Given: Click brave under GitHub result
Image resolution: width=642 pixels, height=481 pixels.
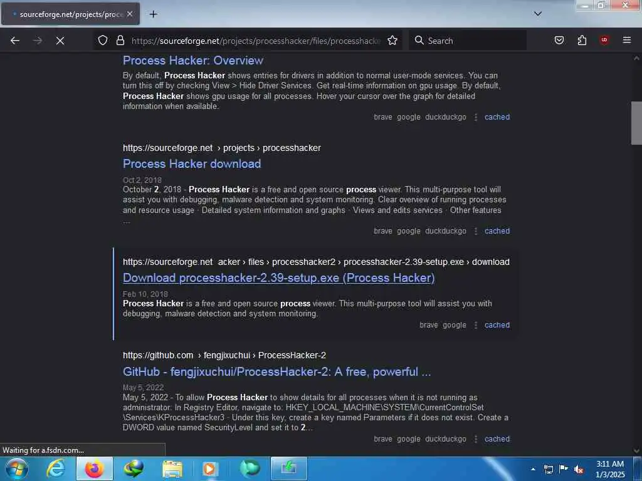Looking at the screenshot, I should pos(383,439).
